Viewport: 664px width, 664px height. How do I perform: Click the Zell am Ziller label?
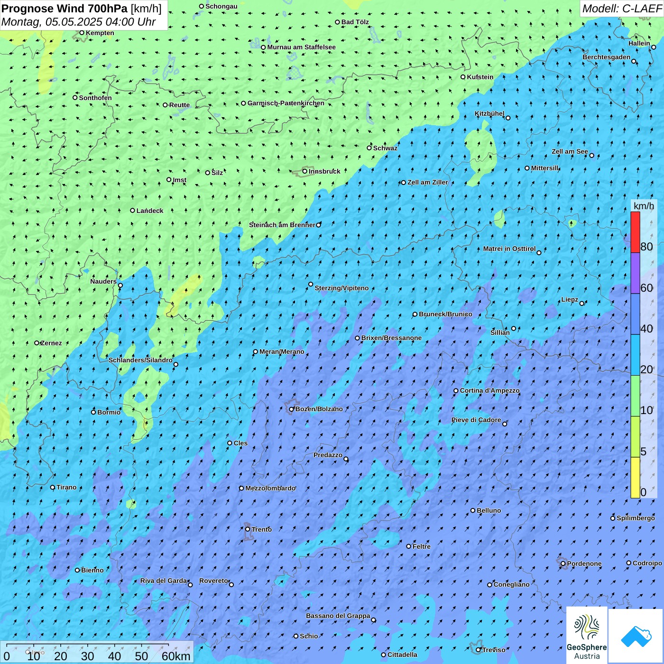[427, 182]
